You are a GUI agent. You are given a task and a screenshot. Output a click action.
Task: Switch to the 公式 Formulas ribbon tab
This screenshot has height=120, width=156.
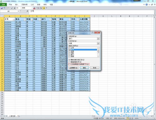click(x=32, y=5)
